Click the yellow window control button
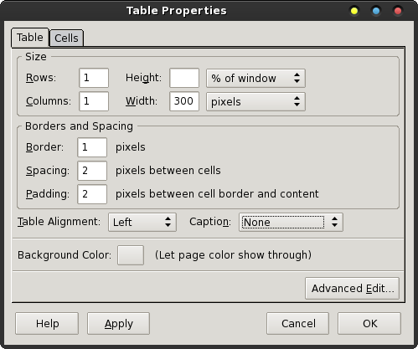The height and width of the screenshot is (349, 418). (x=354, y=11)
